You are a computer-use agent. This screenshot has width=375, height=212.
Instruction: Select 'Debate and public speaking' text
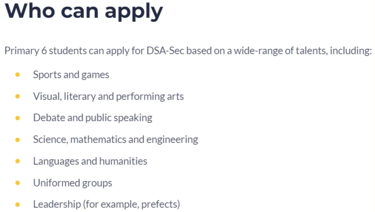[x=93, y=118]
